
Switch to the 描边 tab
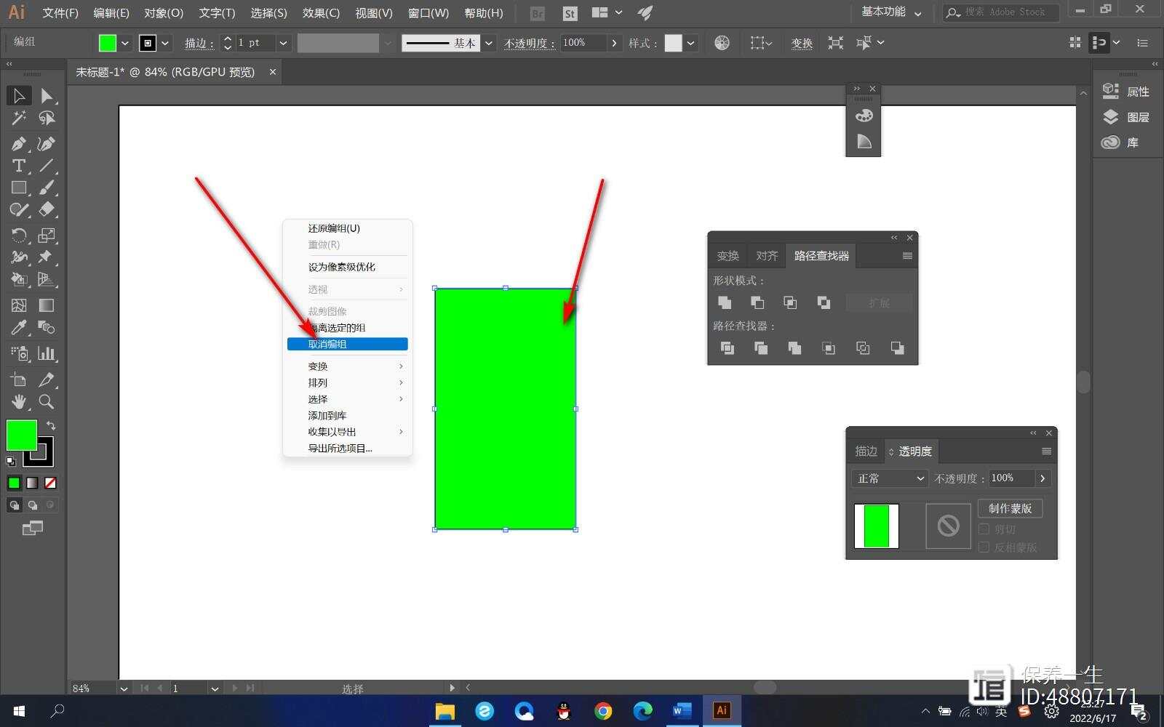866,451
